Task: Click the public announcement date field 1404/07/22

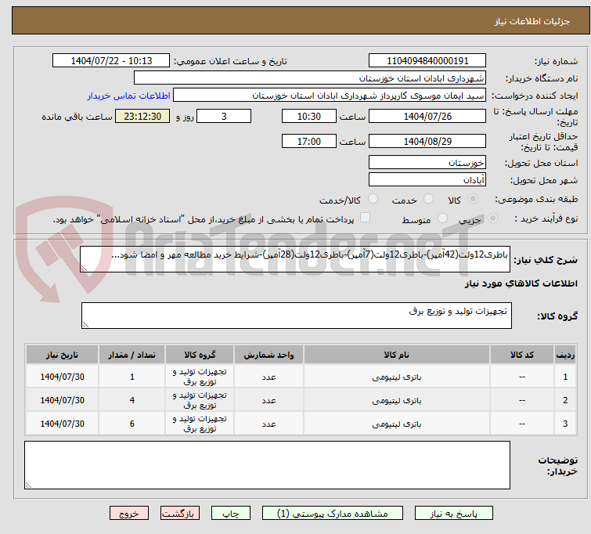Action: click(x=111, y=61)
